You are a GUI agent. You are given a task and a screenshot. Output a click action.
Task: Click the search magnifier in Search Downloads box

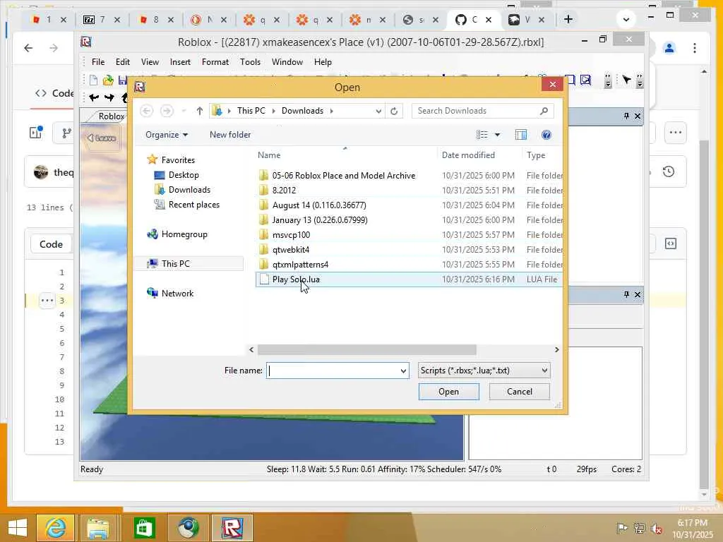pos(544,111)
